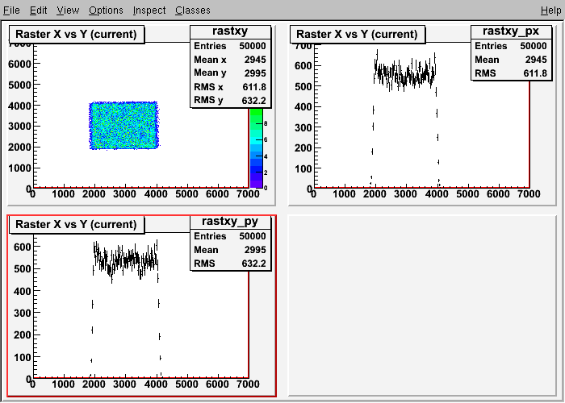
Task: Click the 300 y-axis label in rastxy_py plot
Action: coord(23,313)
